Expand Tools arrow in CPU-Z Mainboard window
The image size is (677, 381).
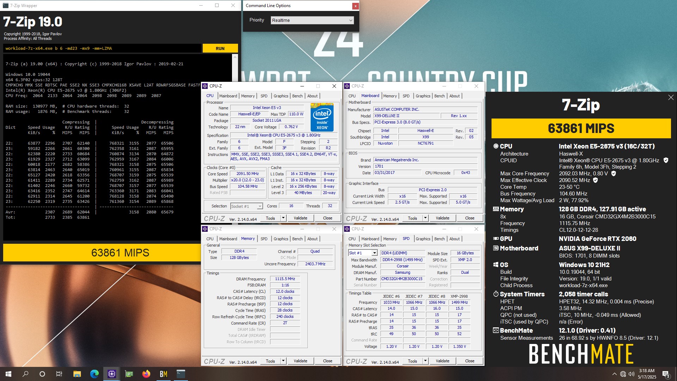pyautogui.click(x=425, y=218)
